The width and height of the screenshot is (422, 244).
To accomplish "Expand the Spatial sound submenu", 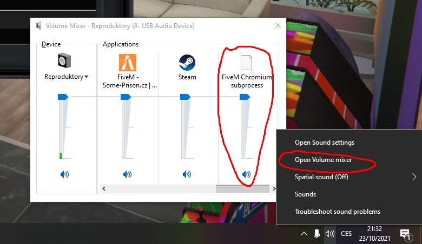I will [414, 177].
